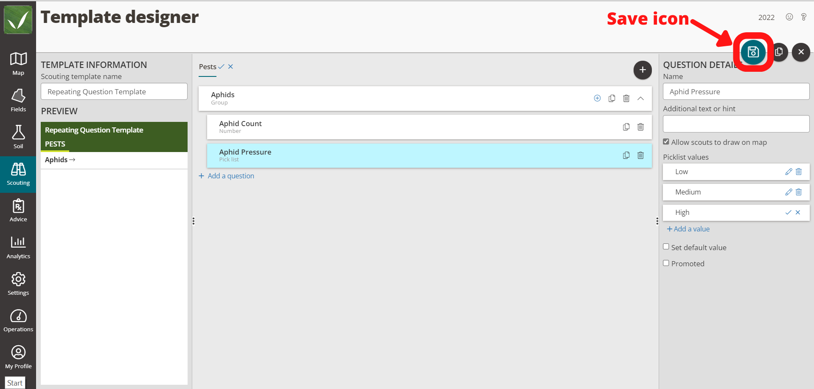This screenshot has height=389, width=814.
Task: Click the left panel splitter handle
Action: click(x=194, y=221)
